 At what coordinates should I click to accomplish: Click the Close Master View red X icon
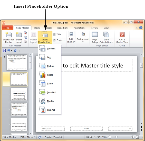(x=122, y=35)
